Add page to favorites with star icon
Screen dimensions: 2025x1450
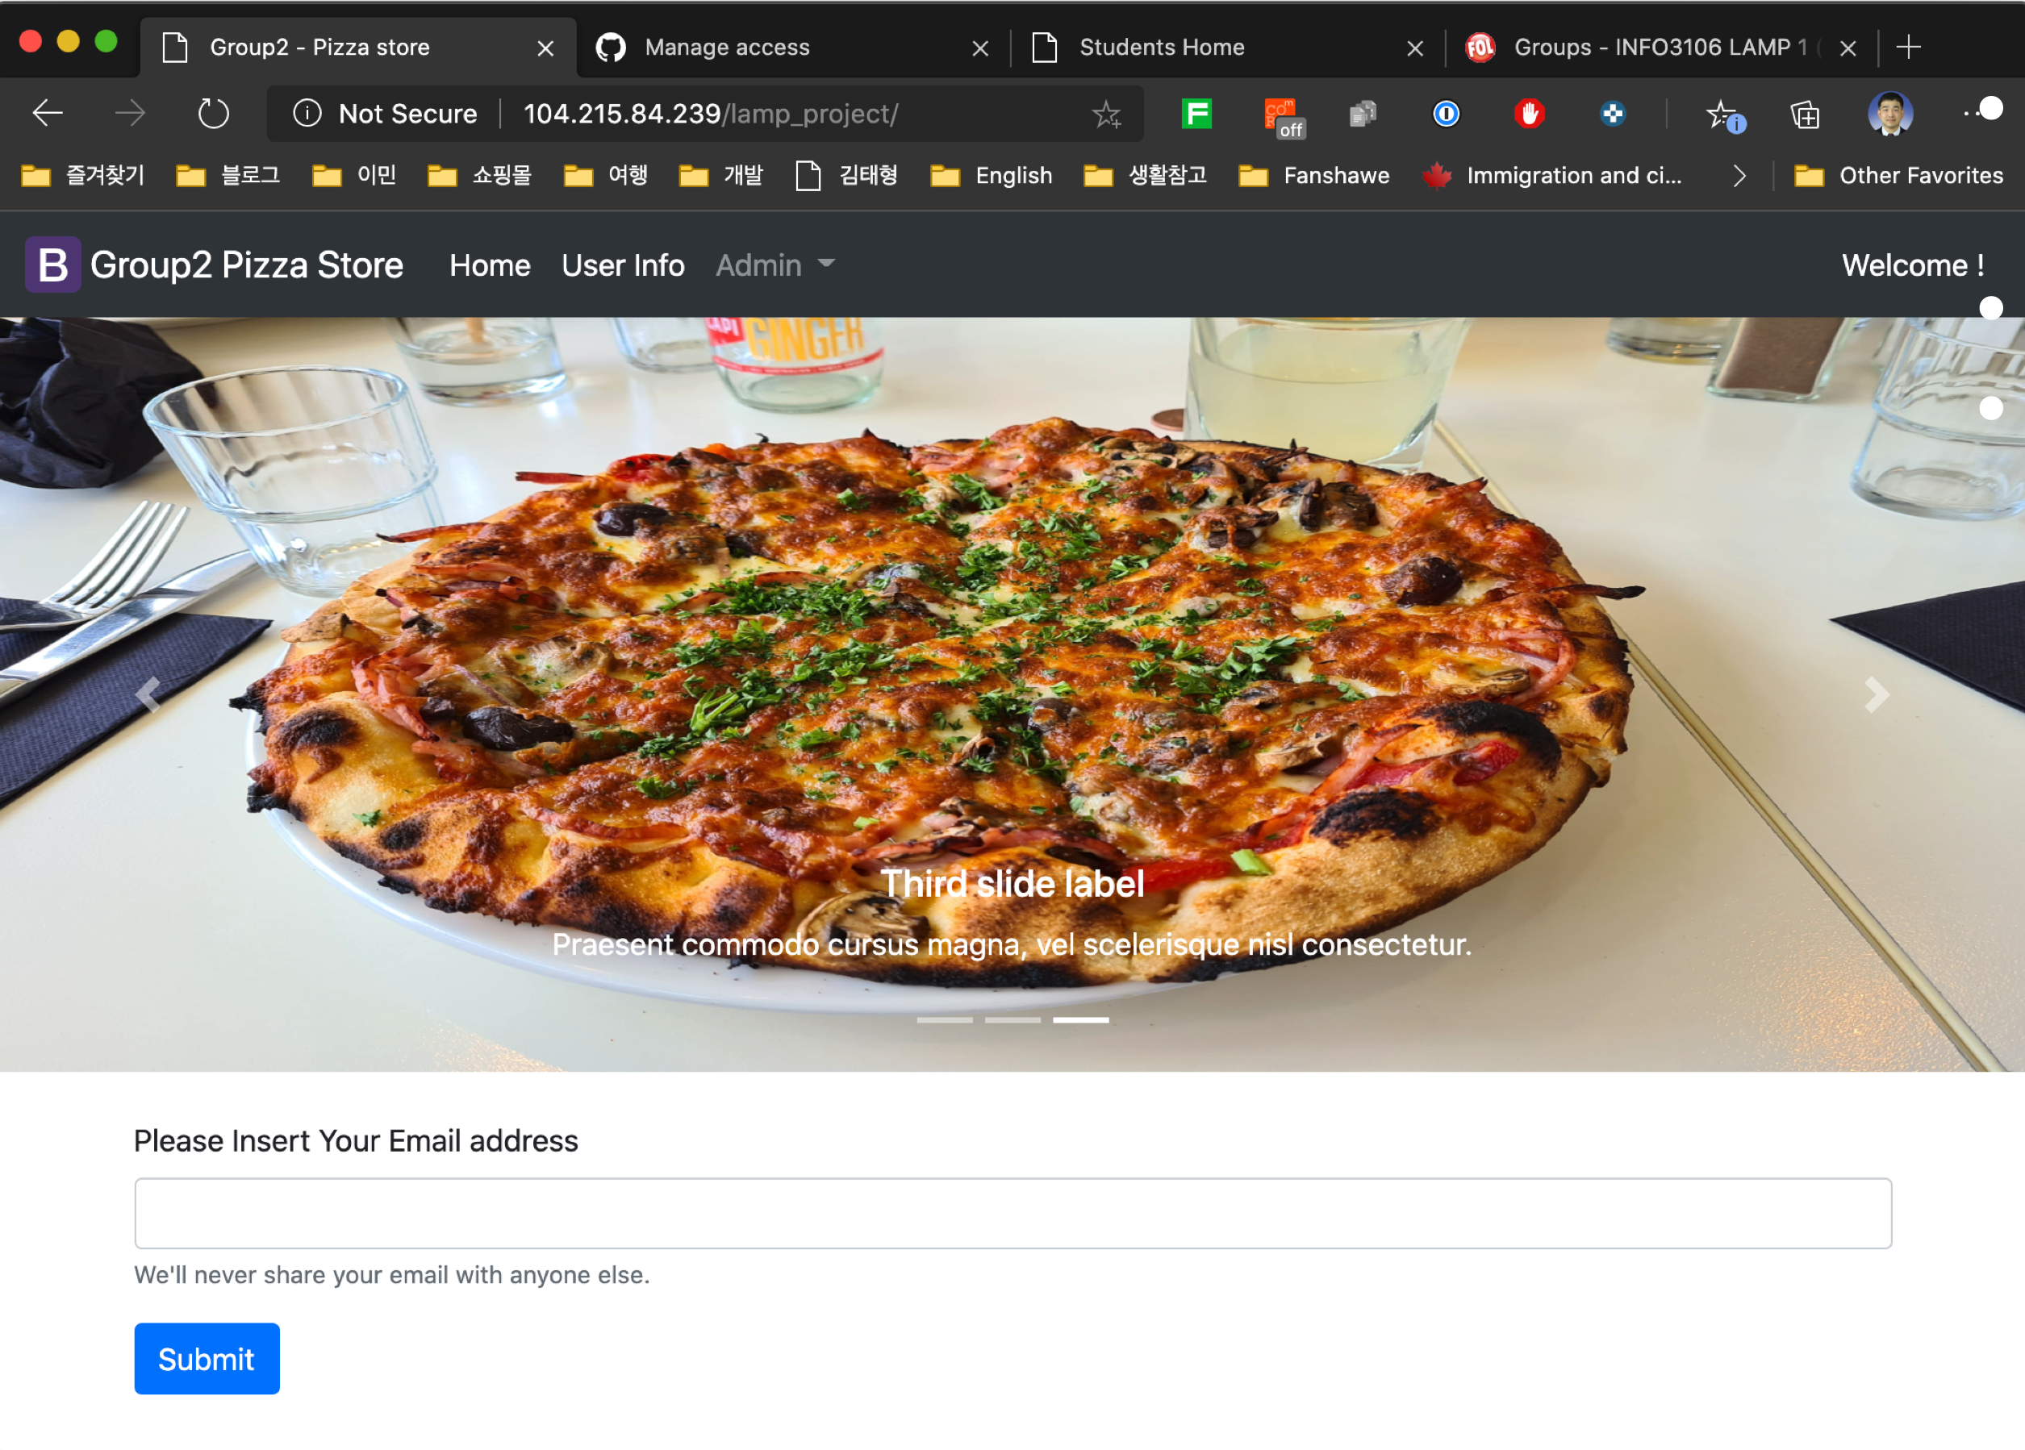(1106, 114)
